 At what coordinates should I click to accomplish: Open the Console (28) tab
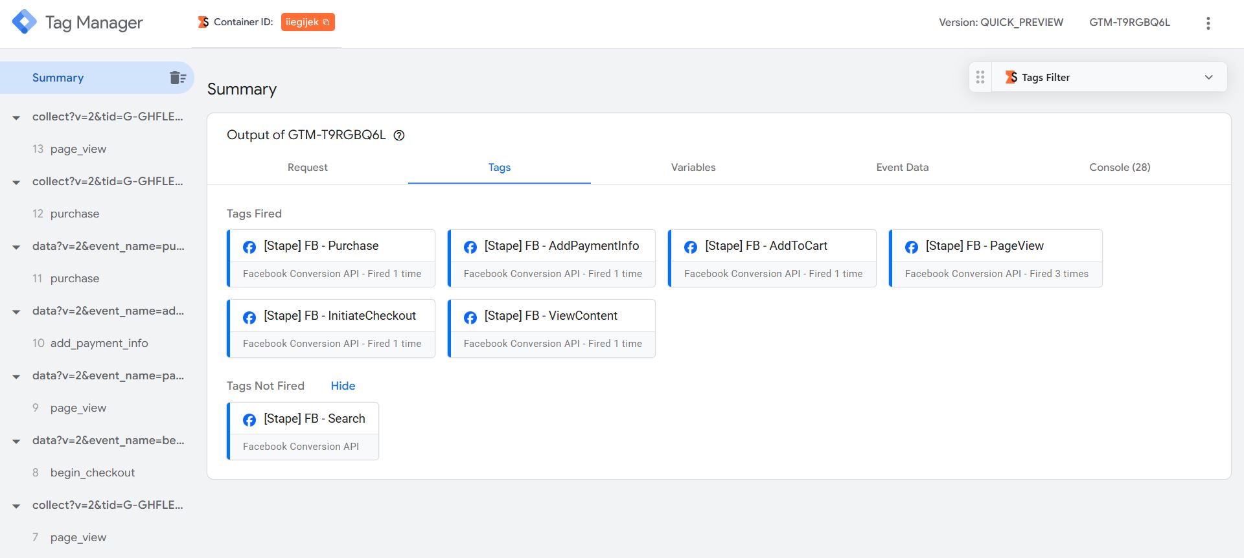1120,167
